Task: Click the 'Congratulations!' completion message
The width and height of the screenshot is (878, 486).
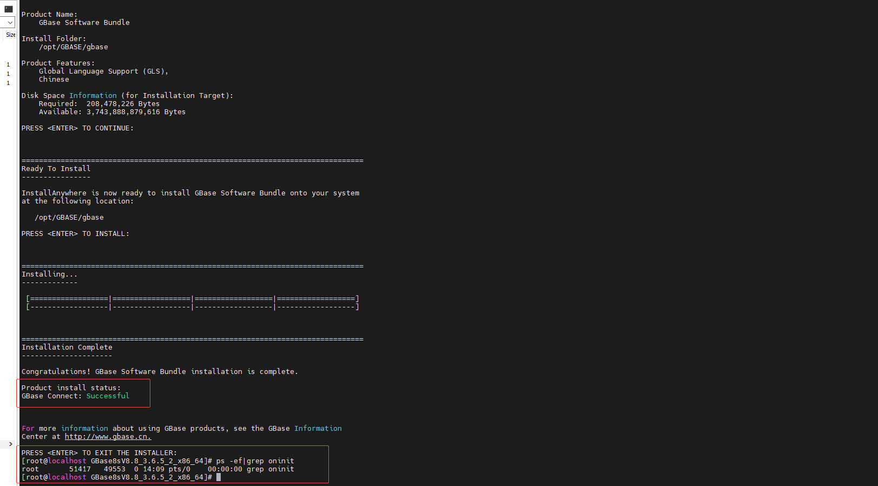Action: point(160,372)
